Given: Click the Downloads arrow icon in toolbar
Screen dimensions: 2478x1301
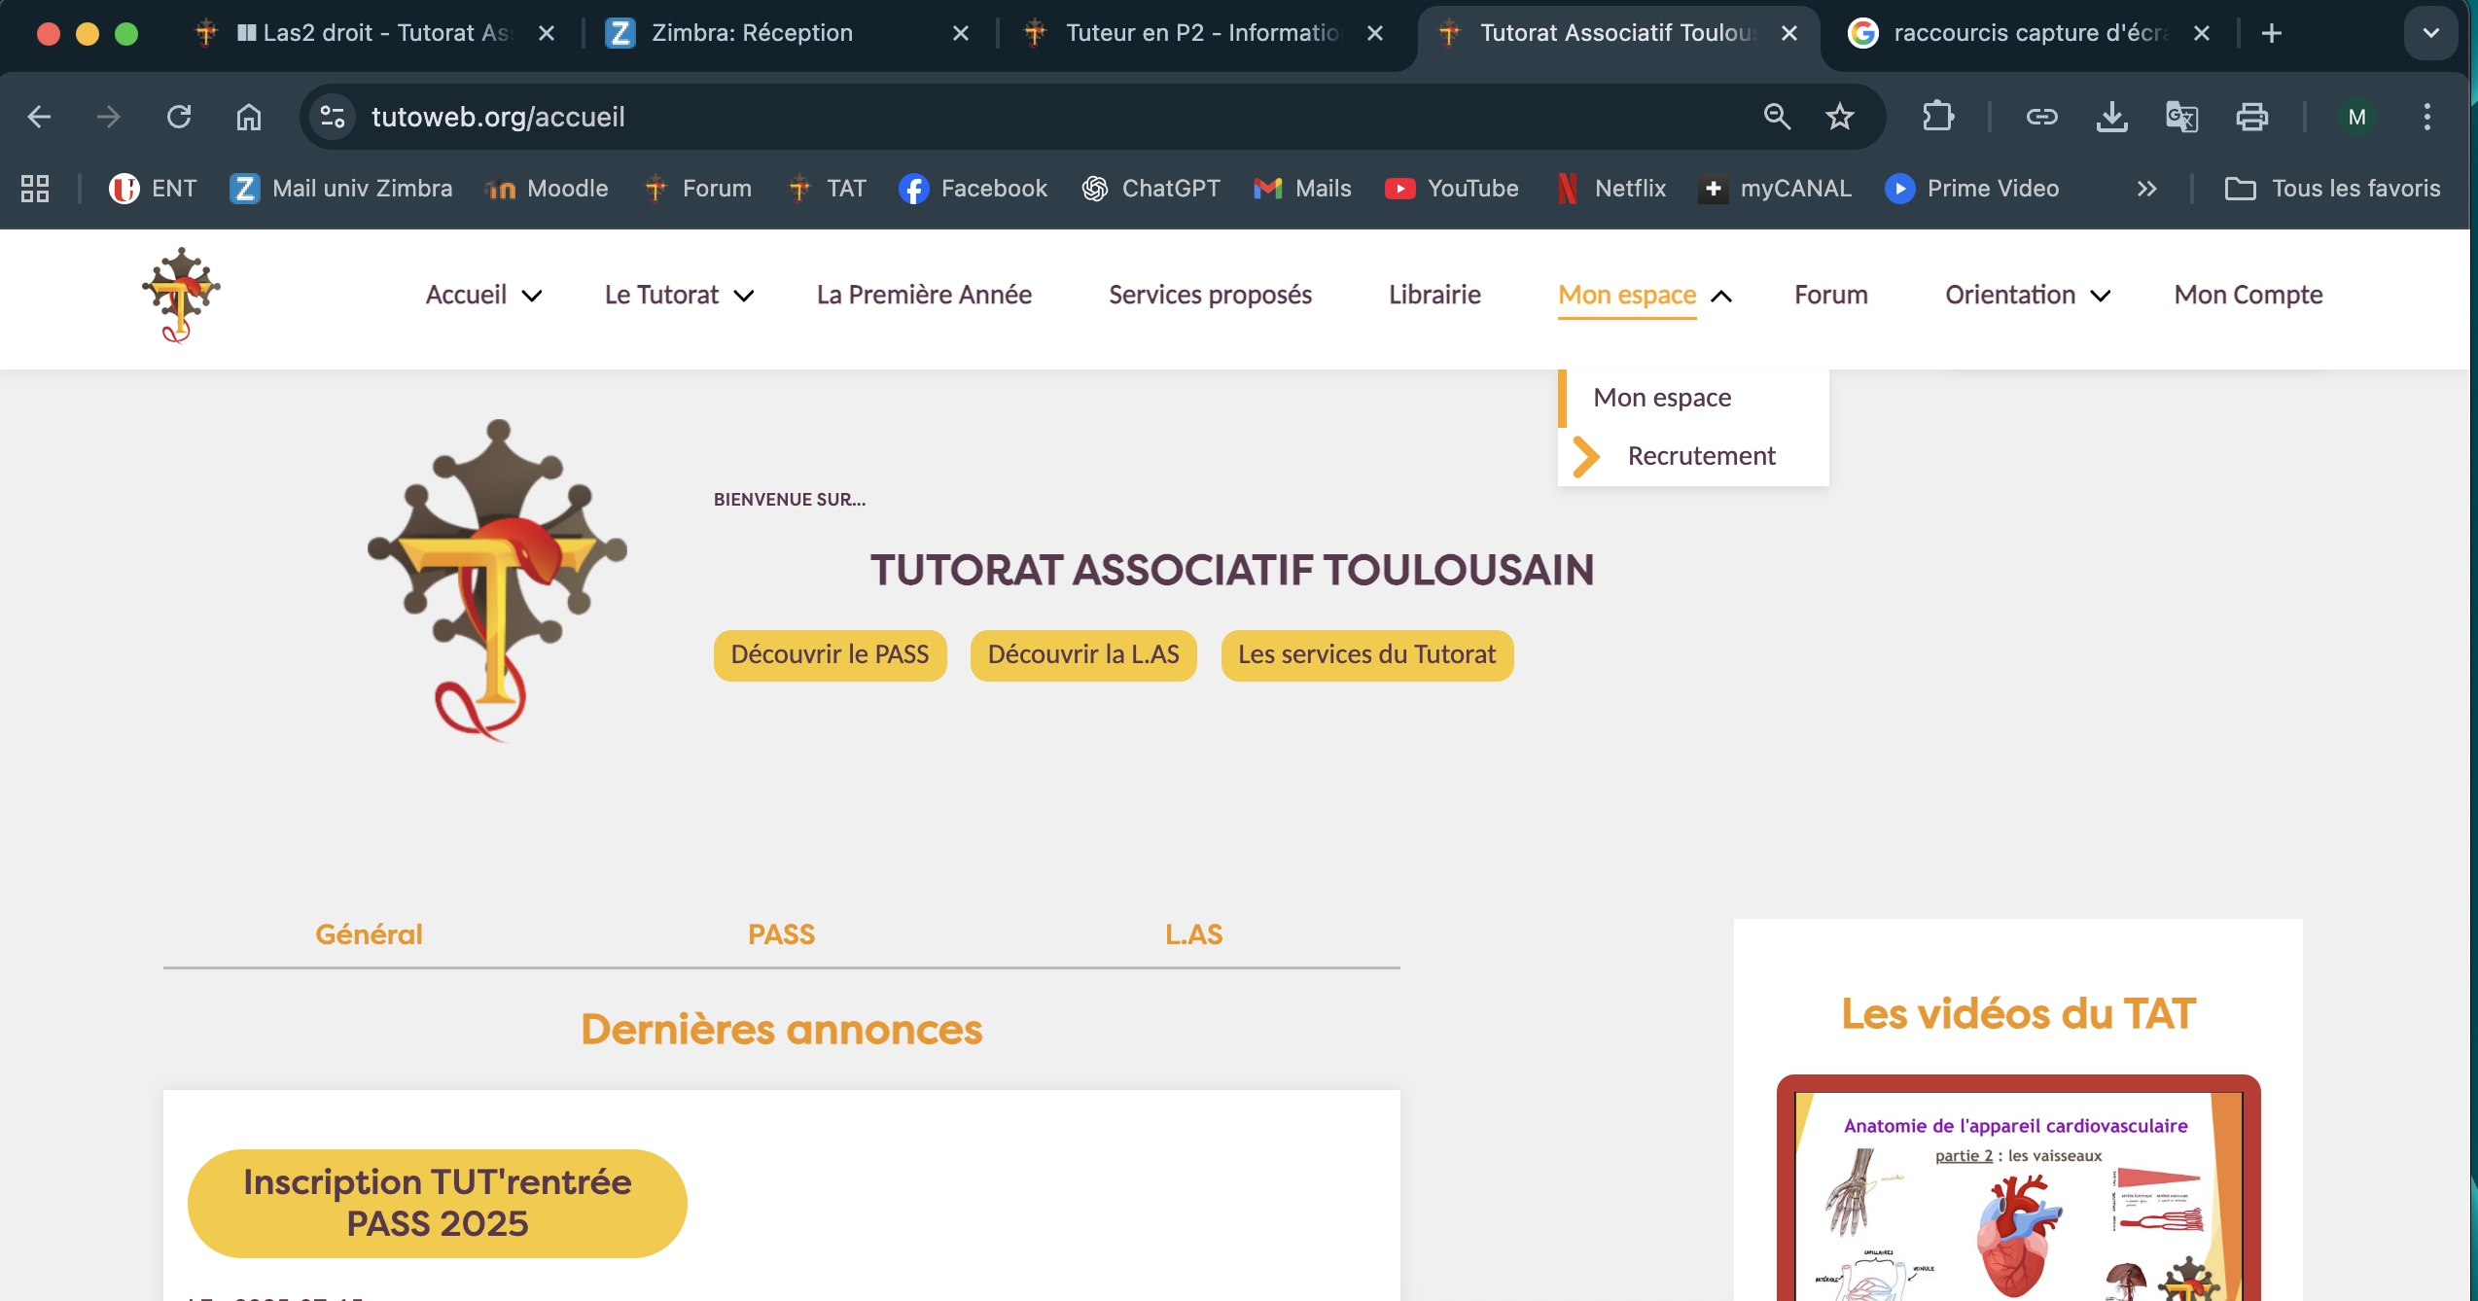Looking at the screenshot, I should coord(2111,117).
